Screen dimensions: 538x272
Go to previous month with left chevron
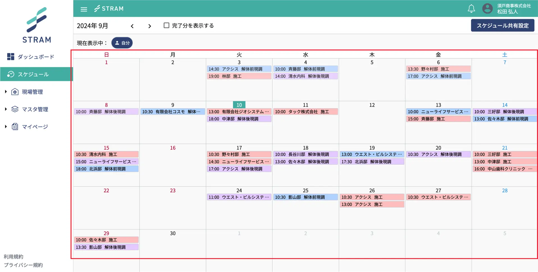tap(132, 26)
